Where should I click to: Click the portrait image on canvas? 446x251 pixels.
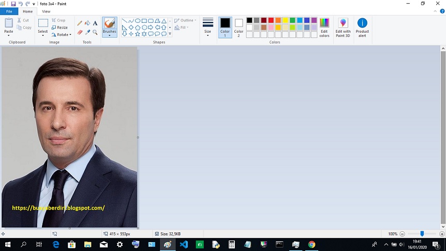coord(69,137)
